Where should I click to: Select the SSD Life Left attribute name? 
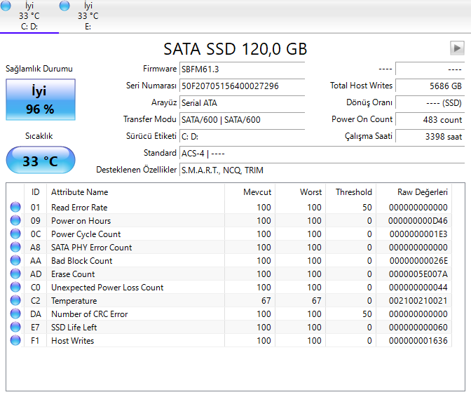[x=74, y=328]
